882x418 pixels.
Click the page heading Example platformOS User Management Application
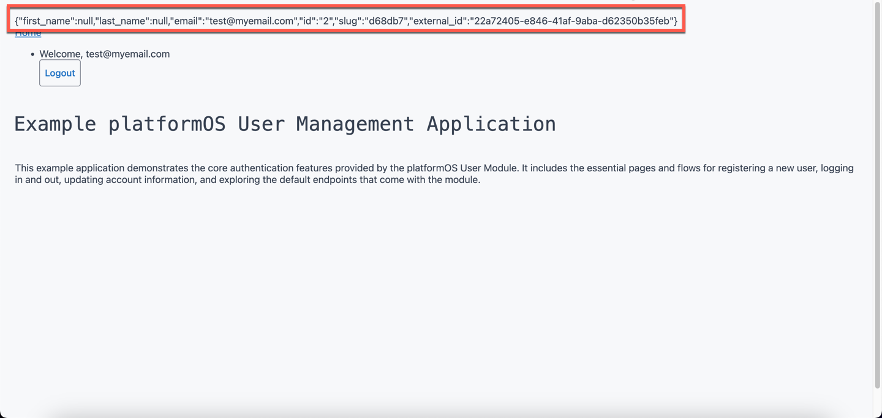pyautogui.click(x=285, y=124)
